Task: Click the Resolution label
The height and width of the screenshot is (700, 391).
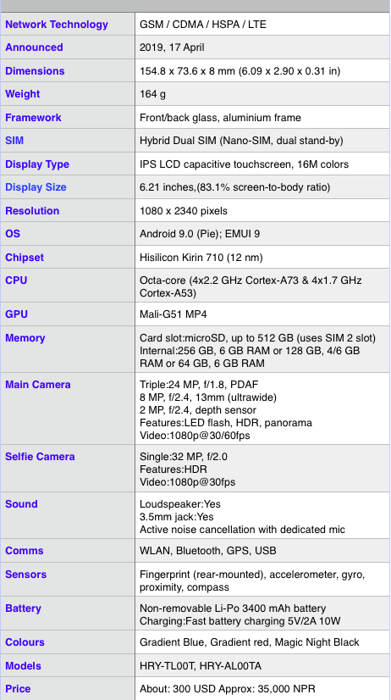Action: point(32,211)
